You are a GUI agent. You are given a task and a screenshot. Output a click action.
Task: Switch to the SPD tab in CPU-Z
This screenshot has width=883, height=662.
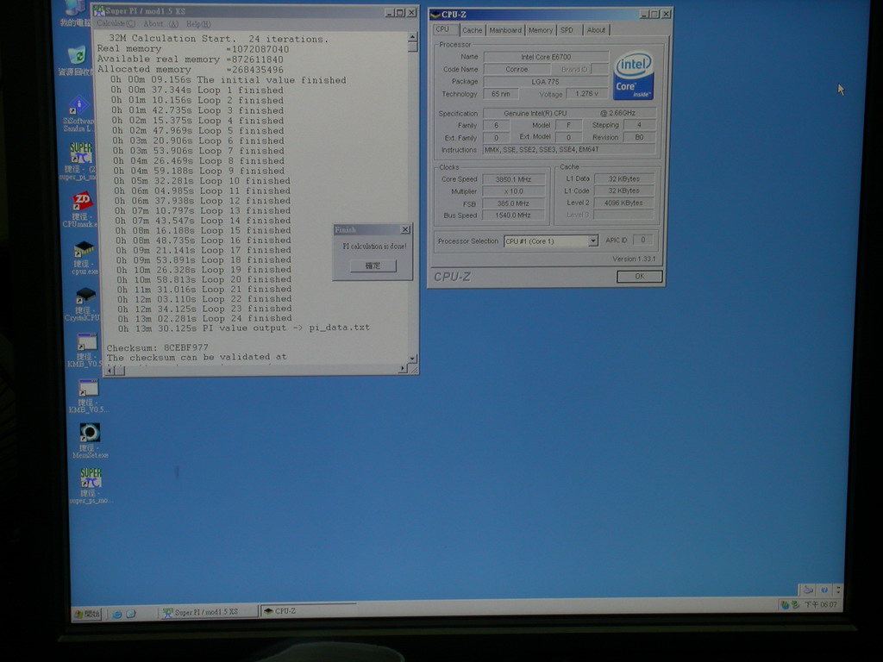tap(567, 30)
